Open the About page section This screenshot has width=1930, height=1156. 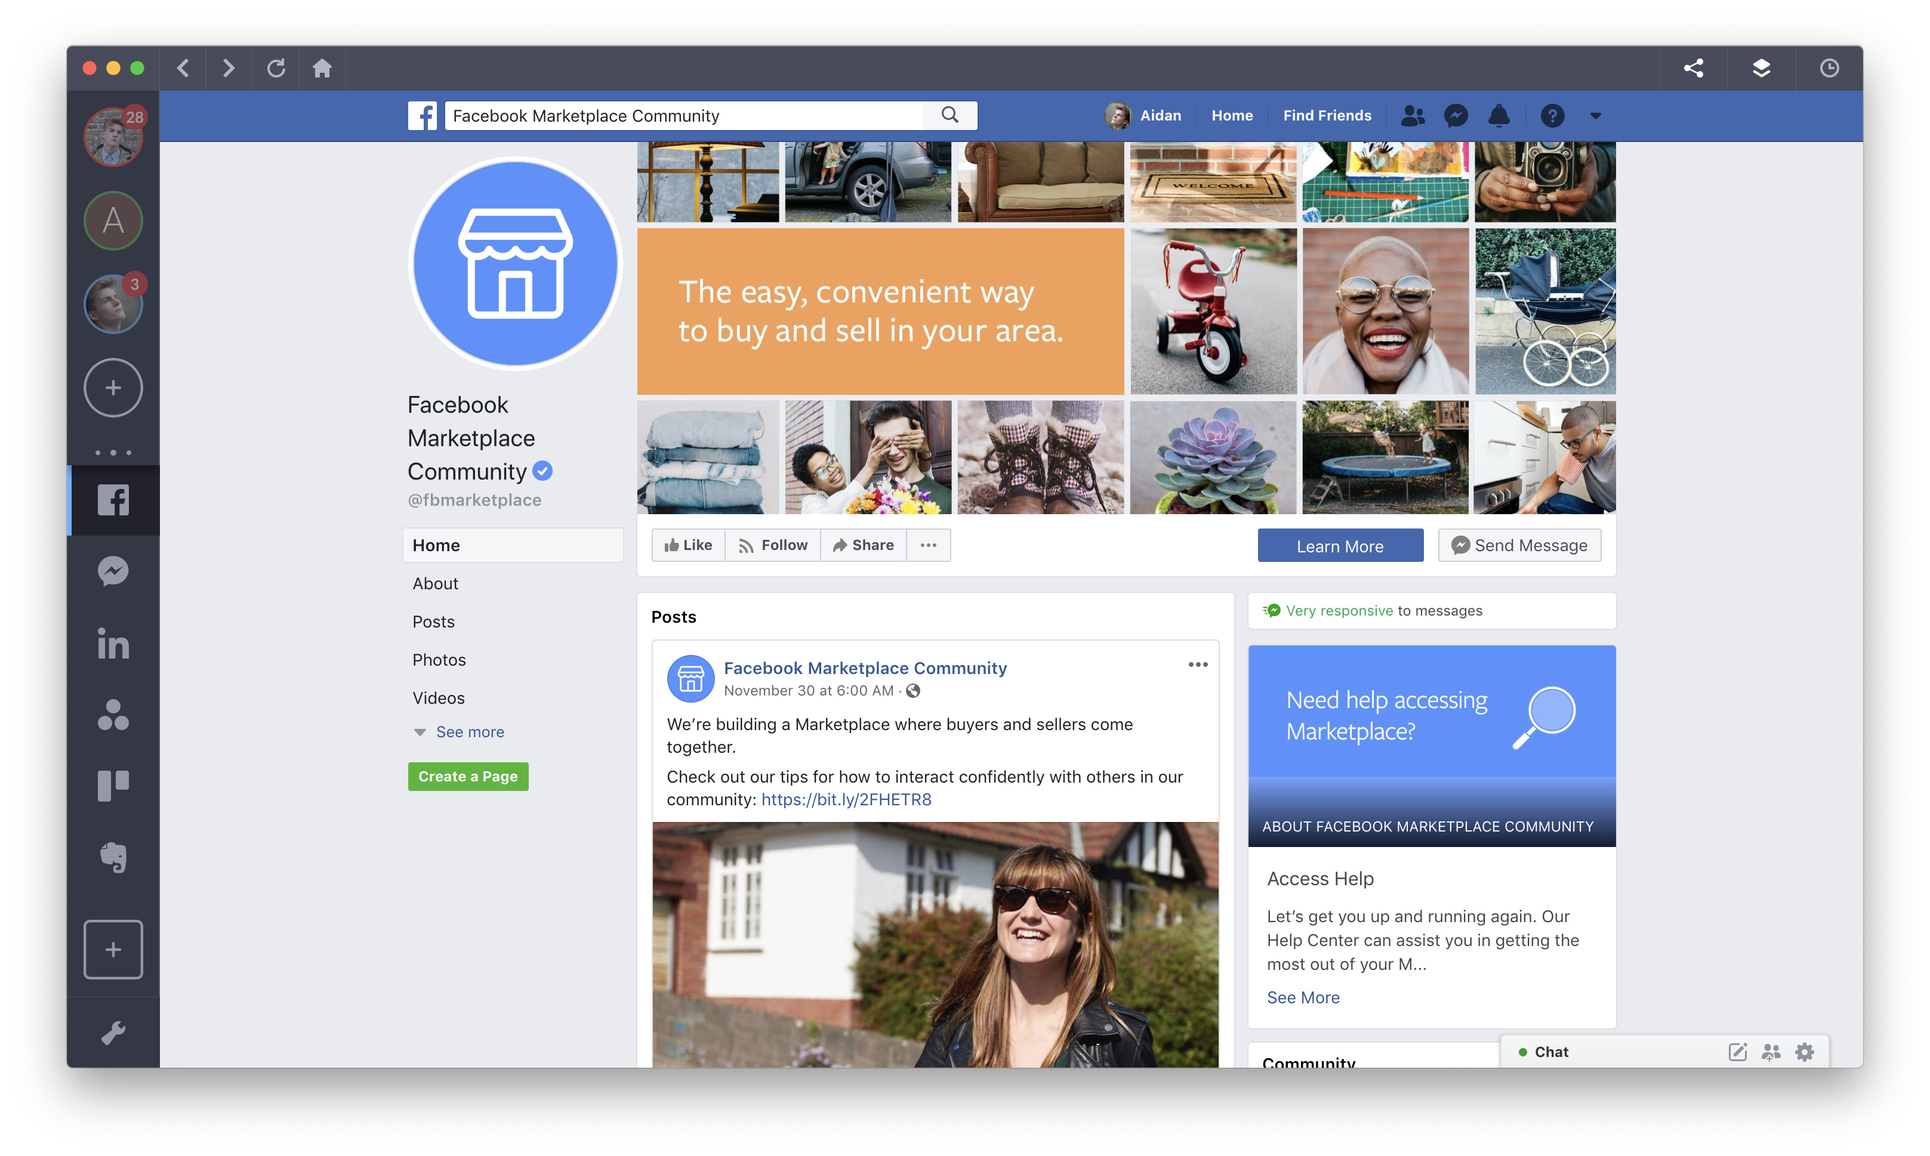[x=436, y=583]
